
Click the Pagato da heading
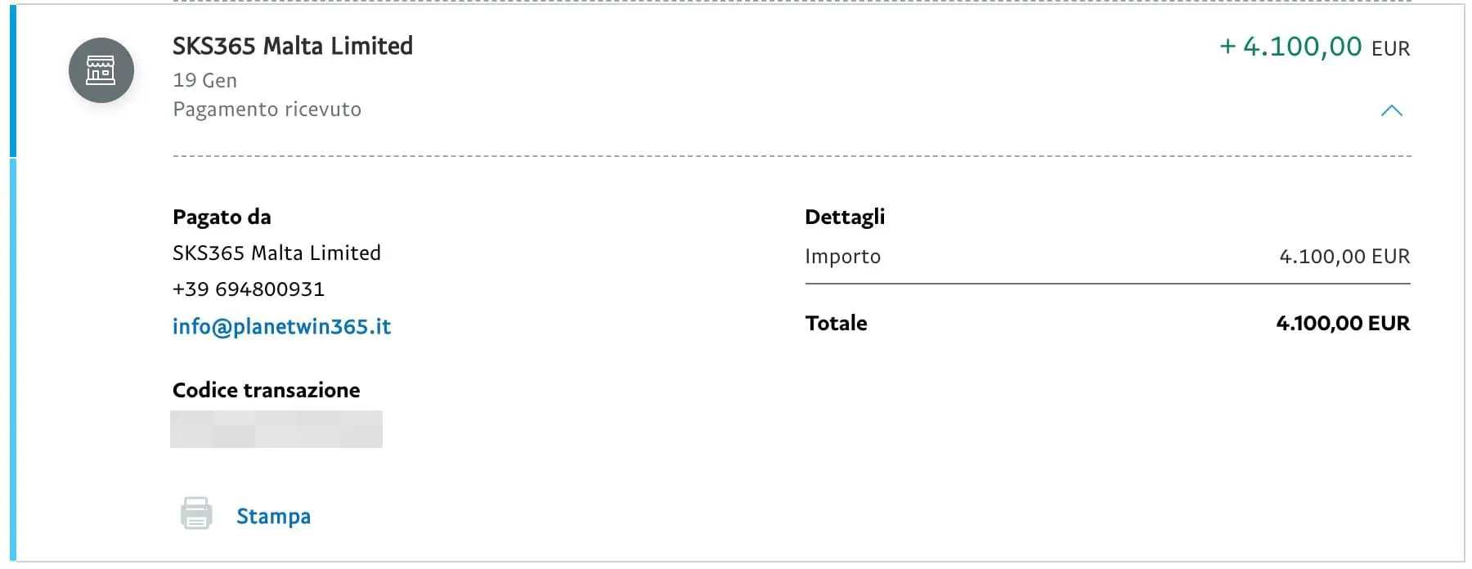tap(222, 217)
